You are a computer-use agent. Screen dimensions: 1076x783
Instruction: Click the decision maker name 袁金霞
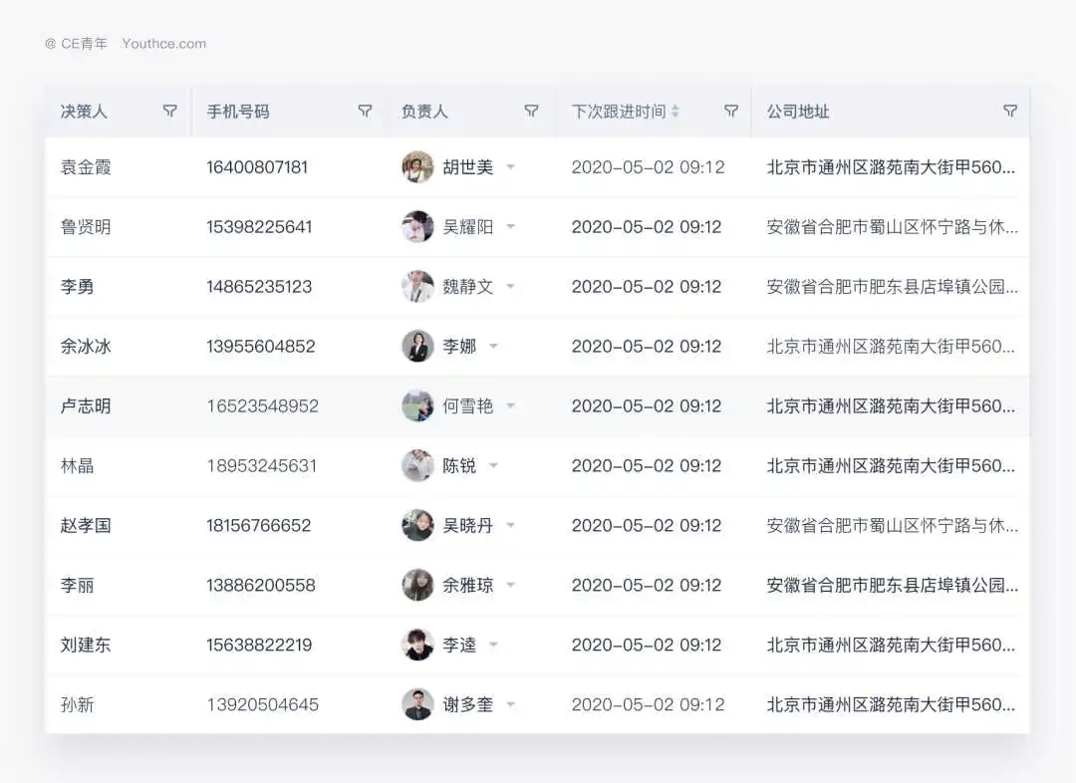pyautogui.click(x=86, y=167)
